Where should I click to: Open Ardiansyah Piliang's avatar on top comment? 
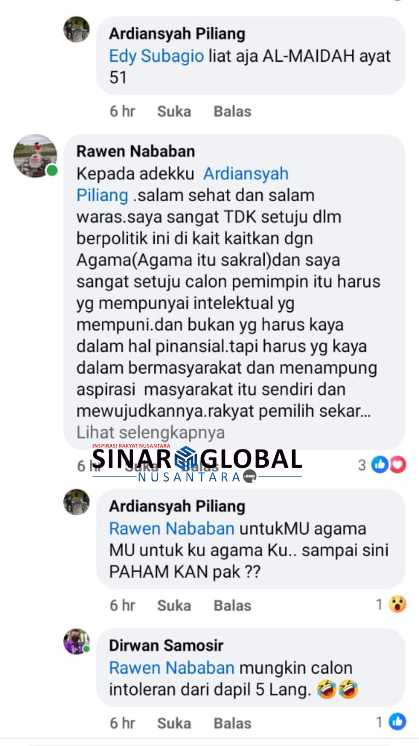point(76,29)
